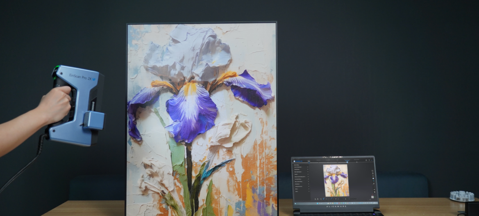
Task: Click the scanning software logo on laptop screen
Action: pyautogui.click(x=298, y=161)
